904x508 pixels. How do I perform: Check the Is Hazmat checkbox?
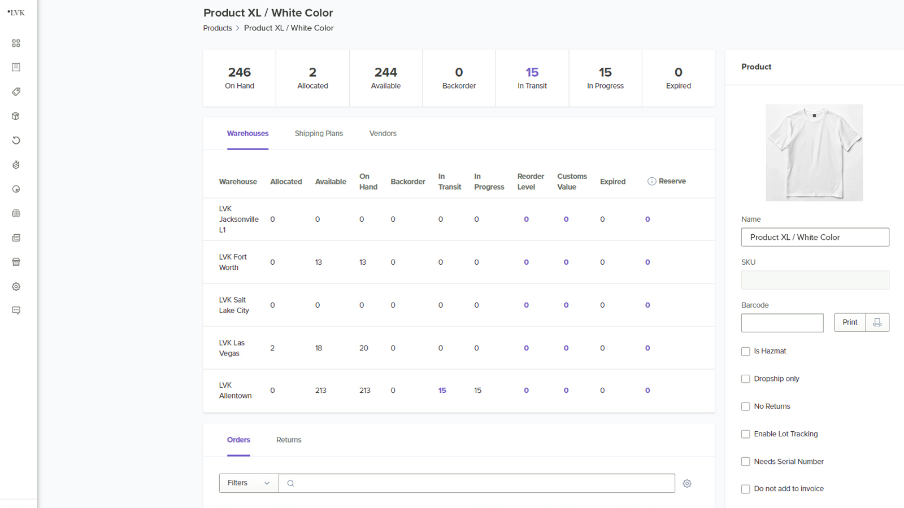click(x=746, y=352)
